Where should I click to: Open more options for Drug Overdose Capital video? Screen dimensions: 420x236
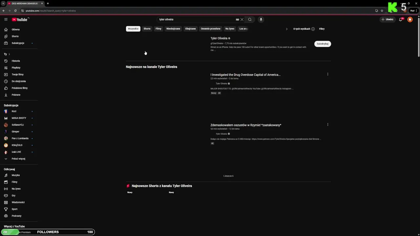(x=327, y=74)
